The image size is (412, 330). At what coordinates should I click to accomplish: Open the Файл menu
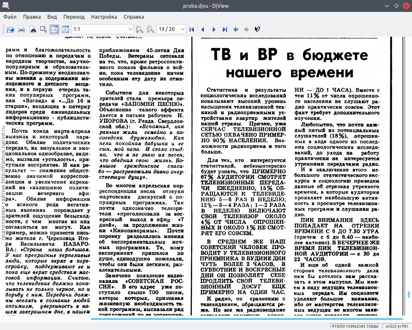10,17
